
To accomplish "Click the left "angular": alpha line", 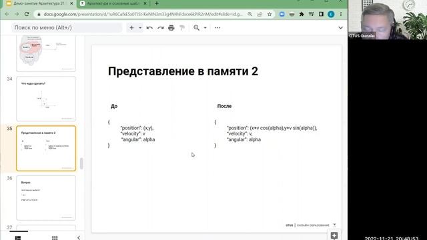I will 138,139.
